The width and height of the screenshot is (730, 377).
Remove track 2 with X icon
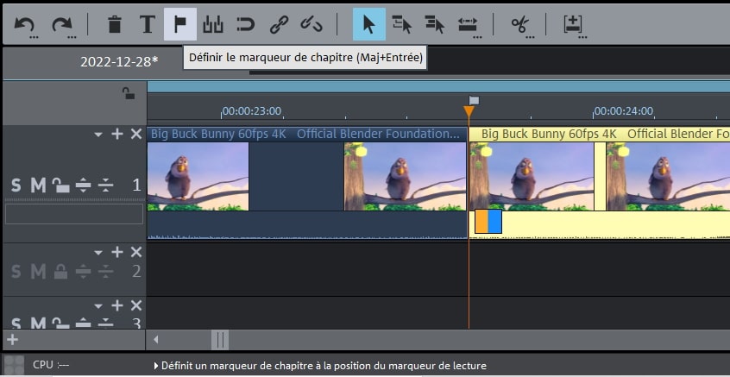click(136, 252)
